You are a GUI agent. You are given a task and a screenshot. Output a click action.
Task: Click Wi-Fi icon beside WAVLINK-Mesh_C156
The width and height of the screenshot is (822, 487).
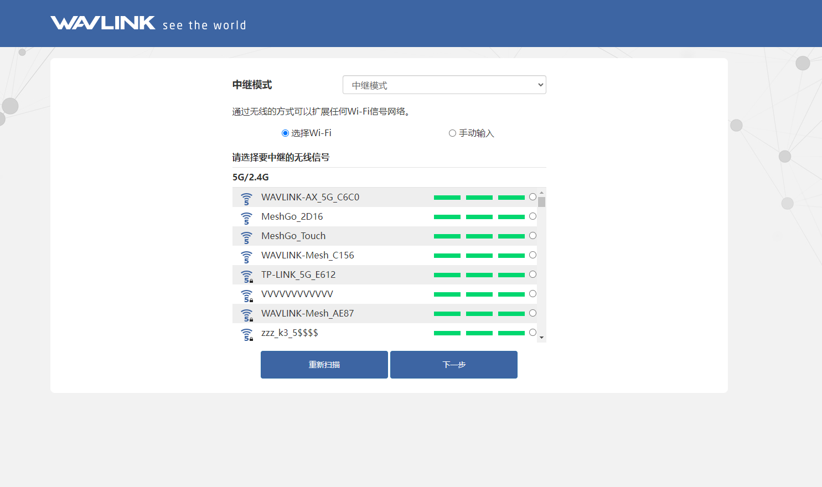246,256
